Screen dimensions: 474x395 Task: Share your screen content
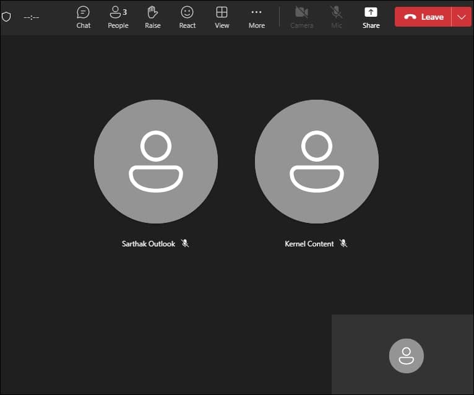pos(371,17)
